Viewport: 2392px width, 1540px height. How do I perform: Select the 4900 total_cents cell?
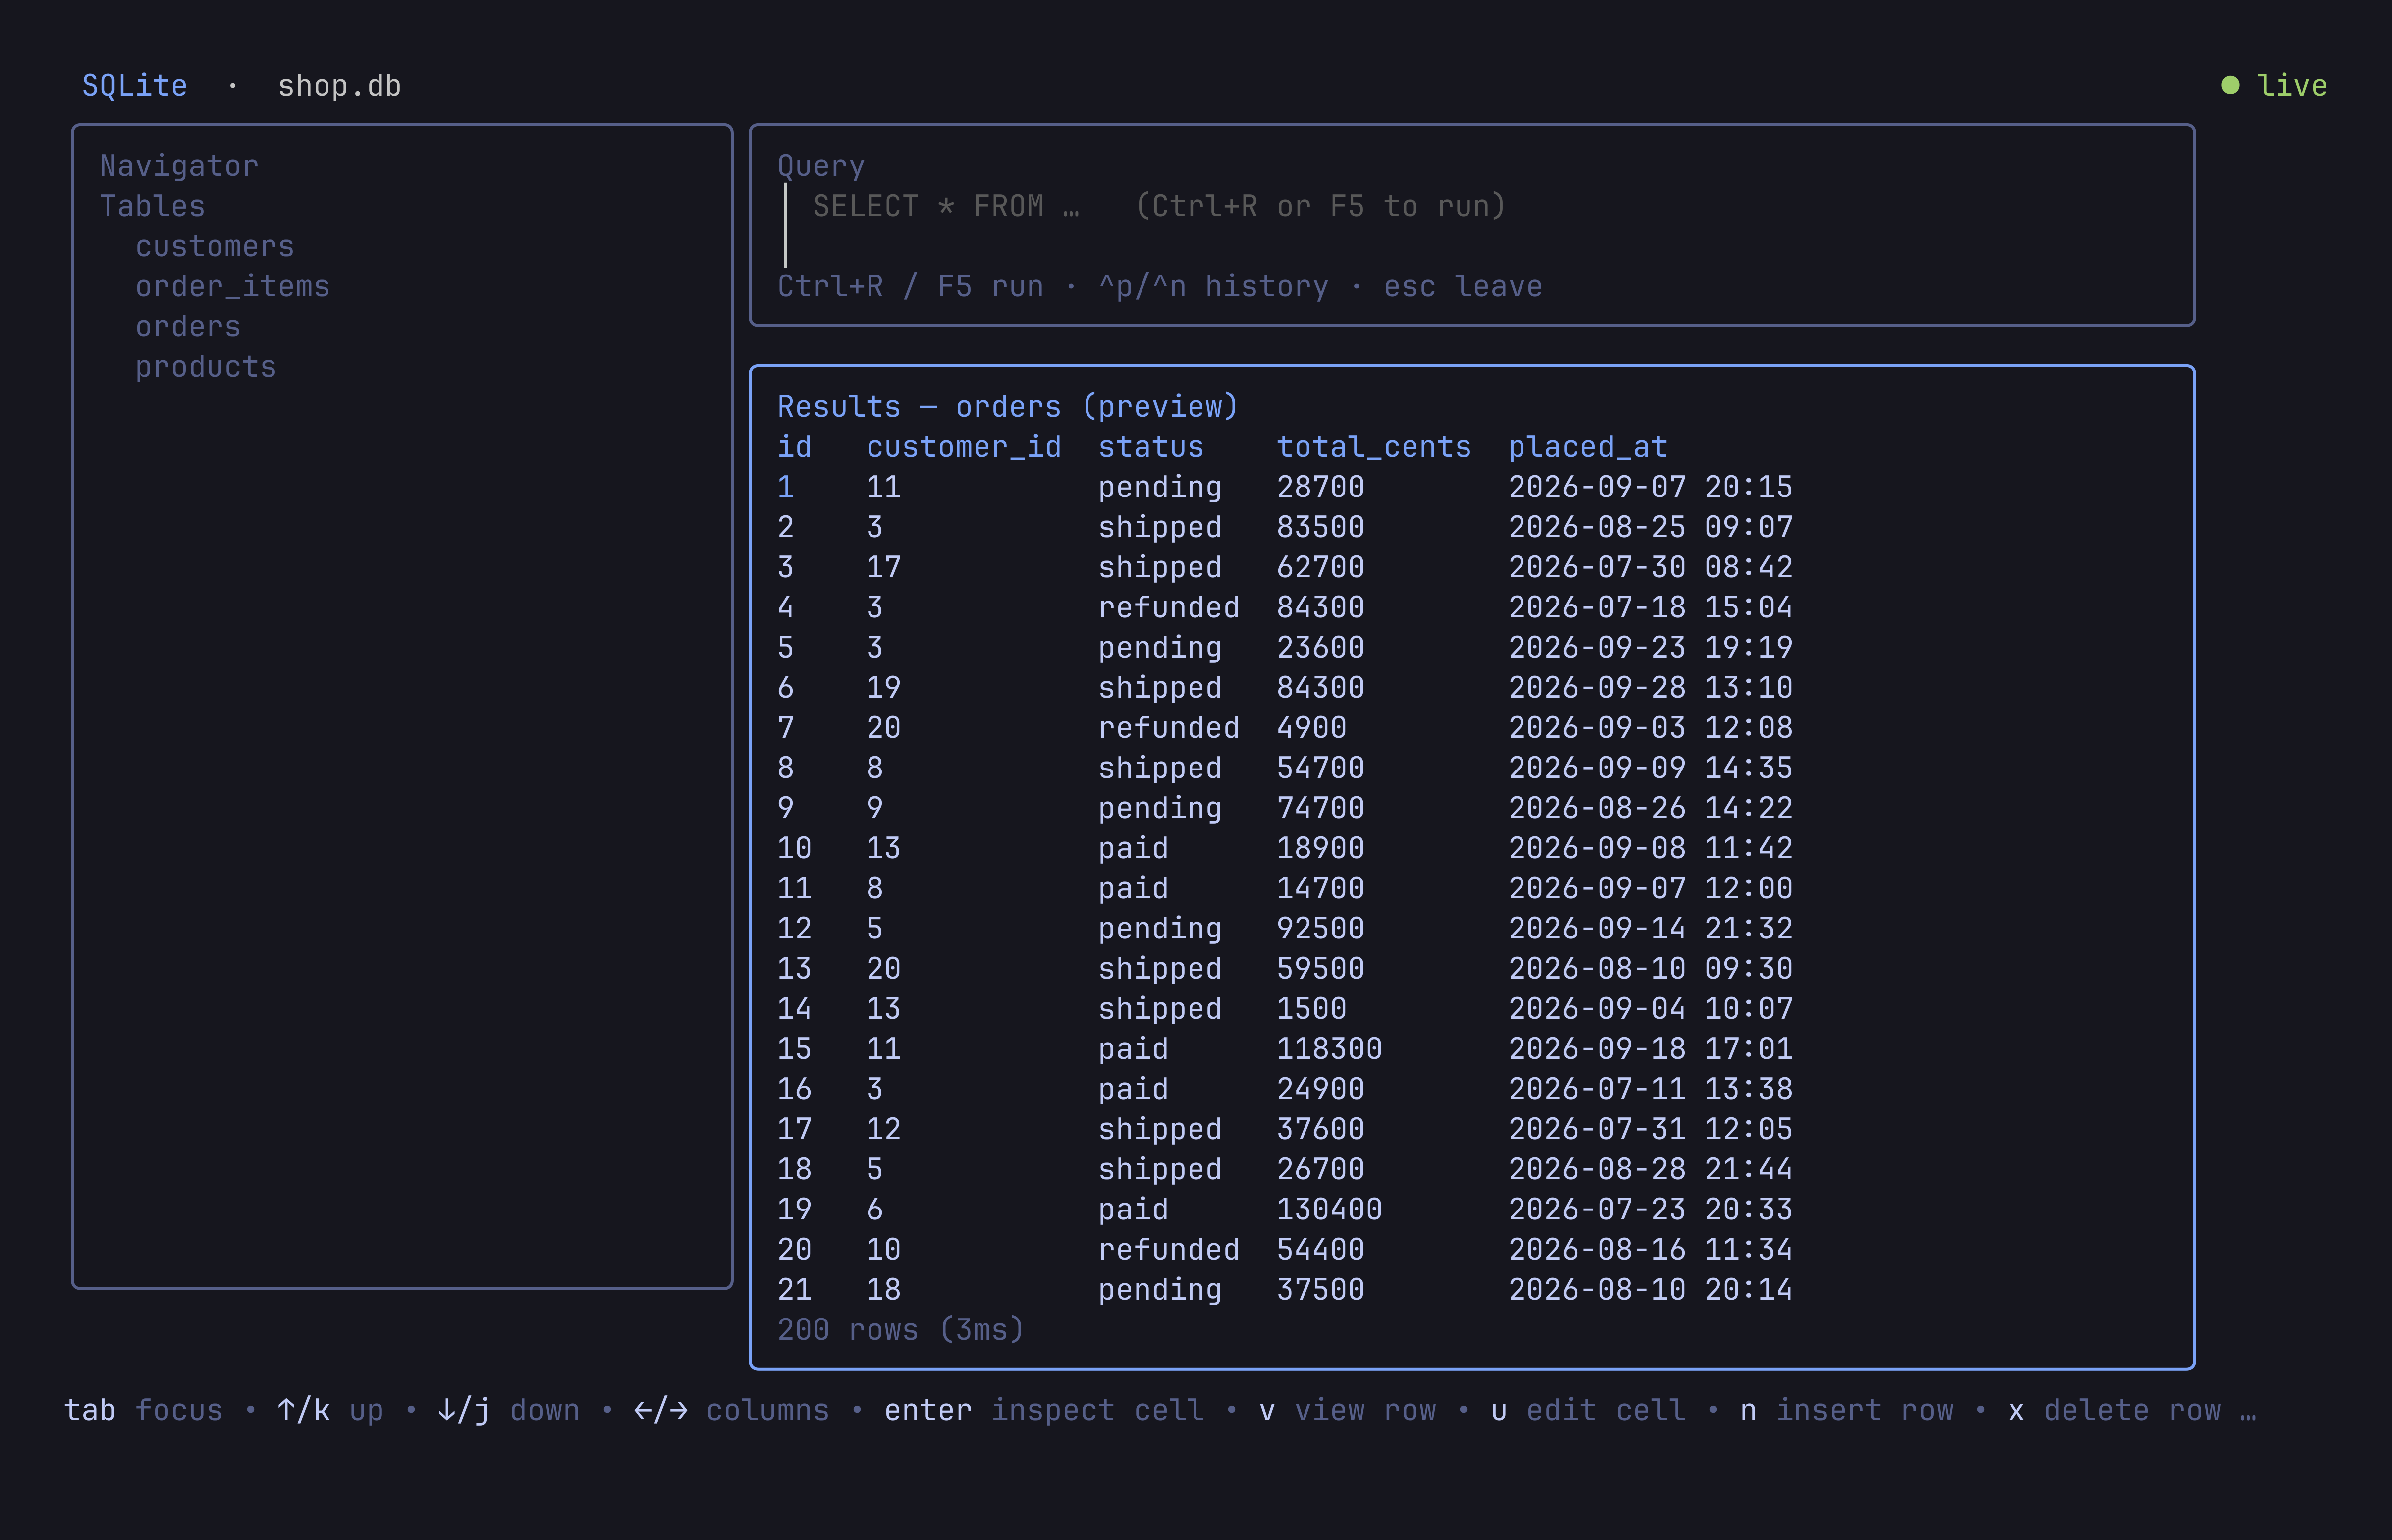point(1311,727)
